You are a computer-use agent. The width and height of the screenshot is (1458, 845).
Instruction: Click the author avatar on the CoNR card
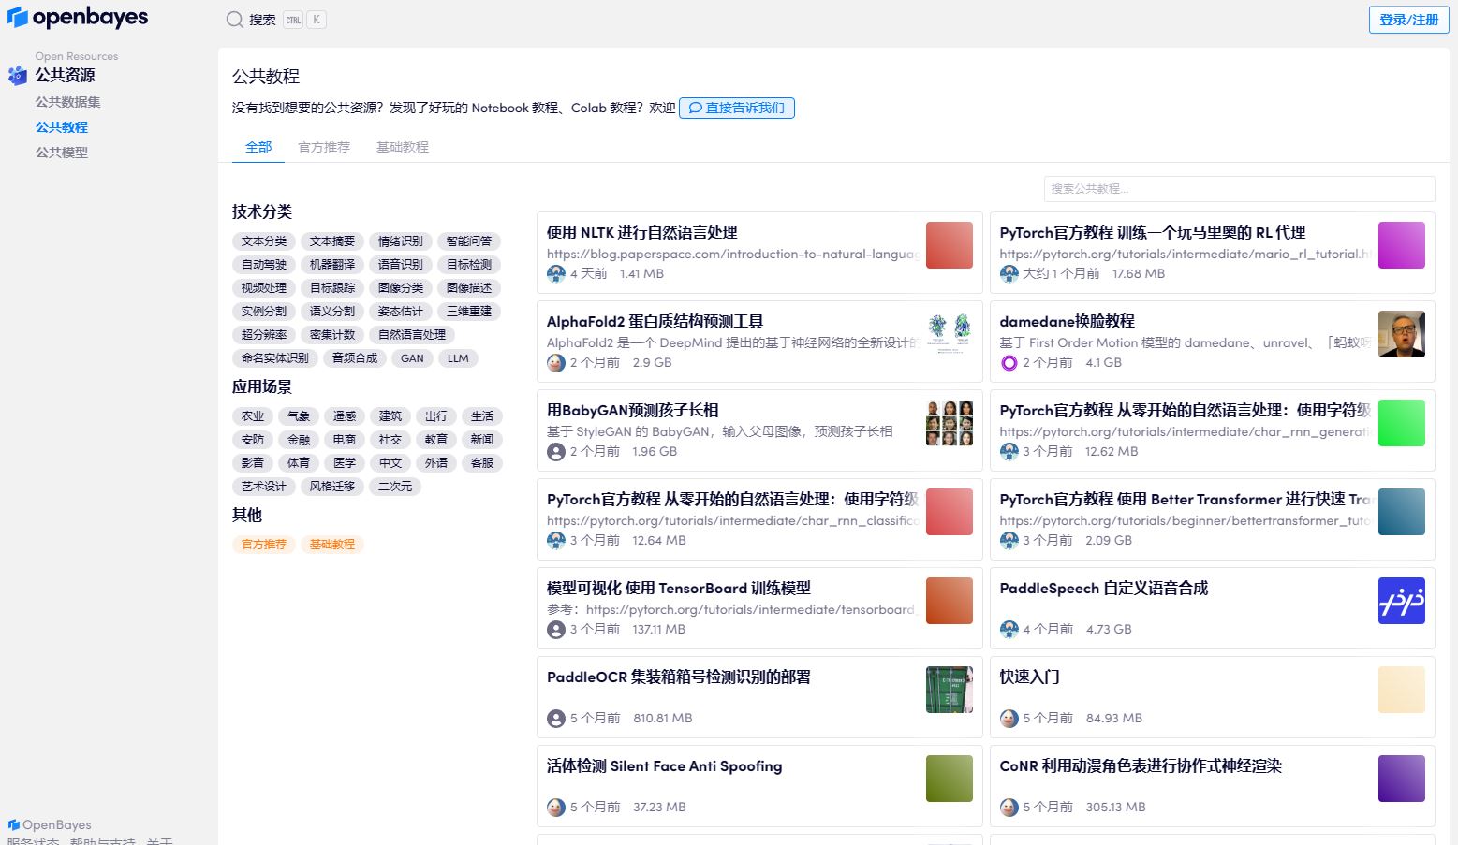(x=1009, y=808)
